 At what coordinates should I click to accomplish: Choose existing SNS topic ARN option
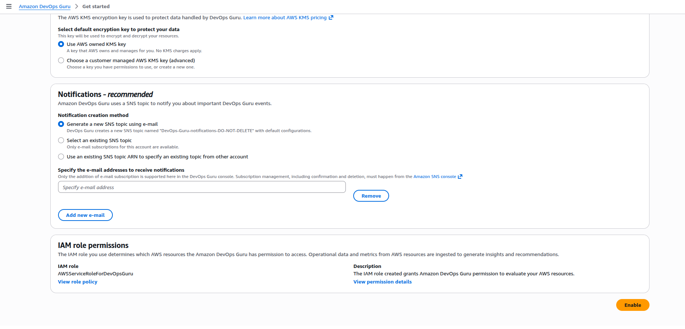(x=61, y=157)
